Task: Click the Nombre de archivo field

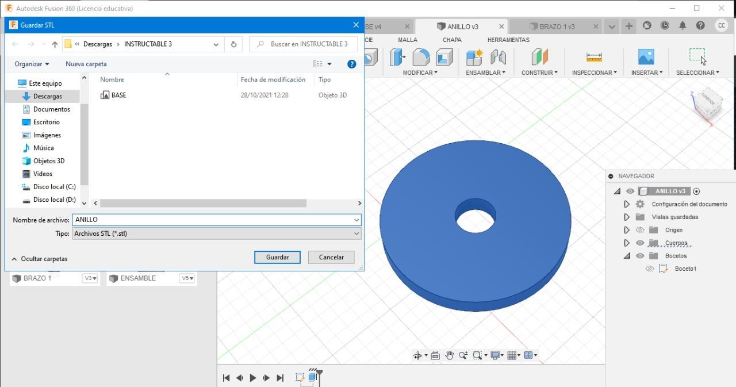Action: tap(217, 220)
